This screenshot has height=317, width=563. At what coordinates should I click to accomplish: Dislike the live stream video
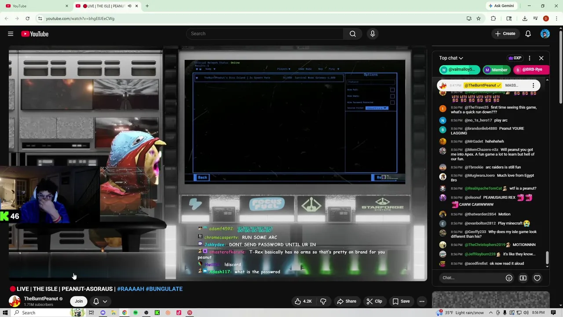323,301
